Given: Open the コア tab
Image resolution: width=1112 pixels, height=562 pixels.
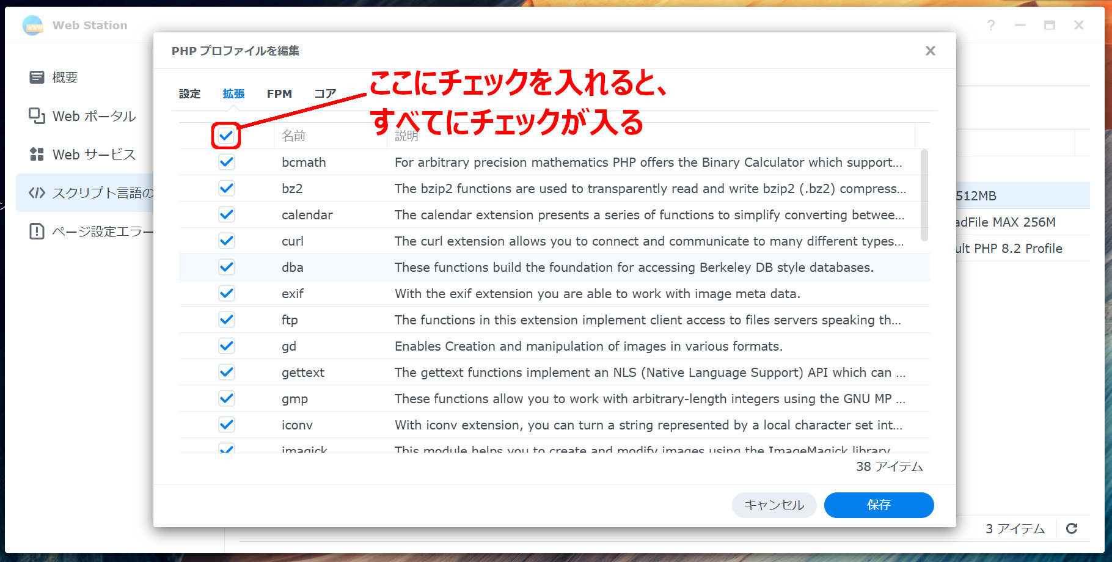Looking at the screenshot, I should tap(325, 93).
